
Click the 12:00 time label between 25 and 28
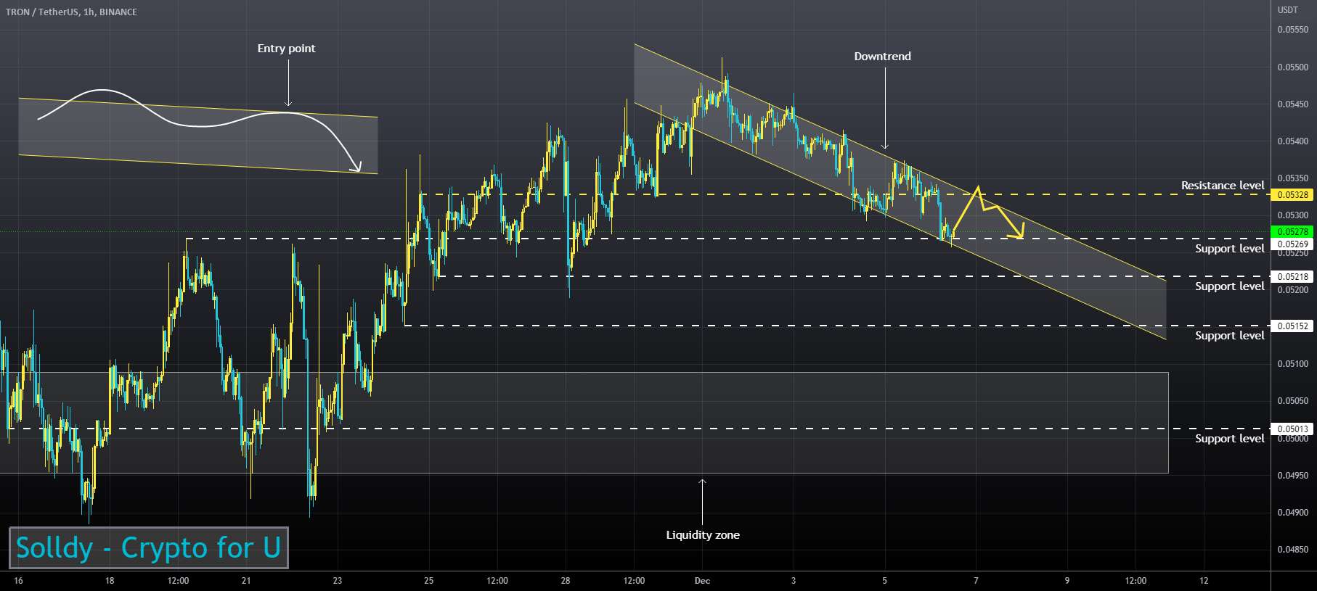pyautogui.click(x=497, y=581)
